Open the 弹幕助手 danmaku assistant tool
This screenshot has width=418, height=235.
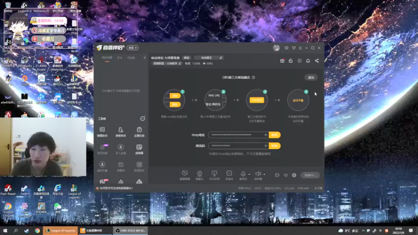click(102, 132)
